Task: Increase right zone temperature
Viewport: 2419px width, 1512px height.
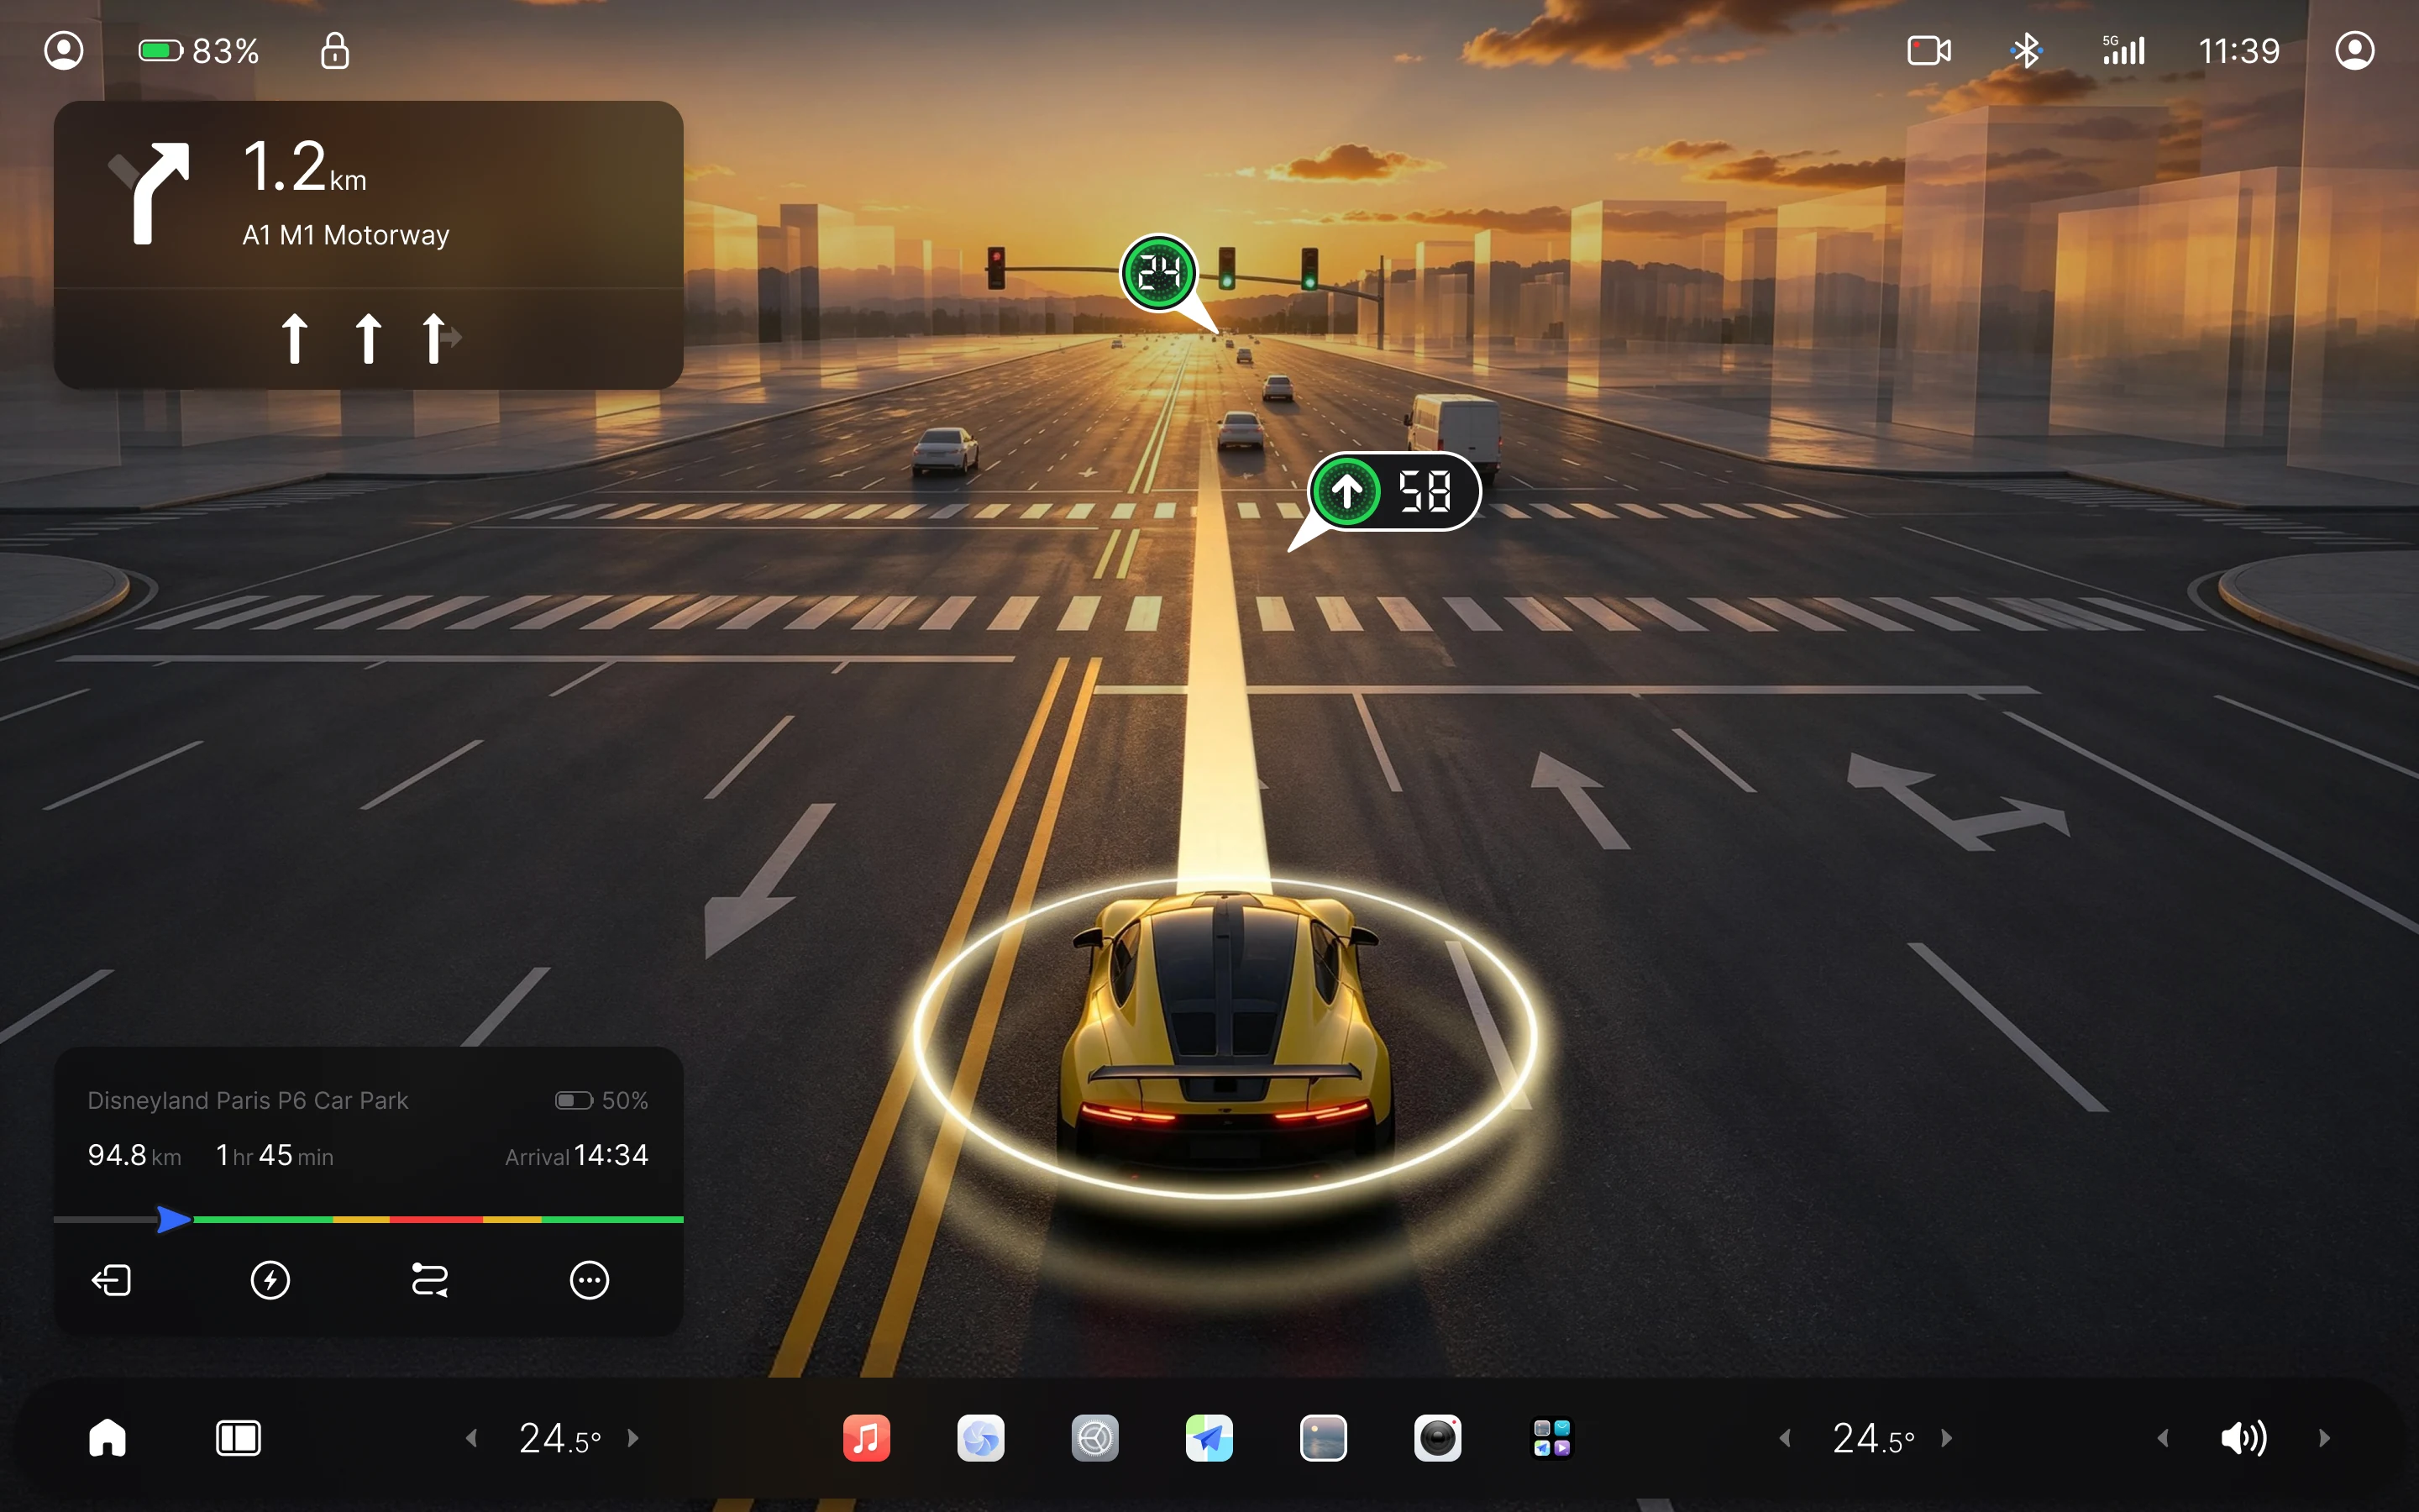Action: 1946,1438
